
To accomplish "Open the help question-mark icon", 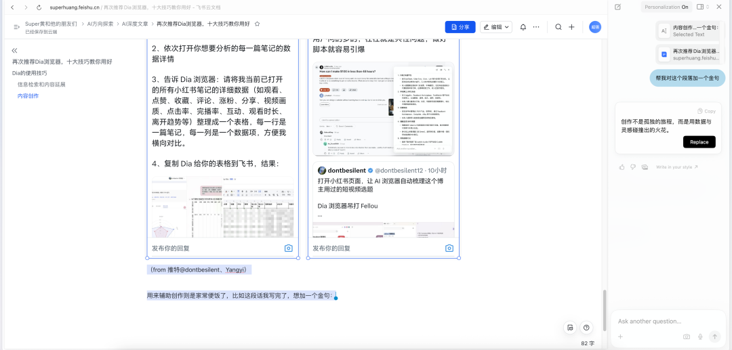I will click(x=586, y=328).
